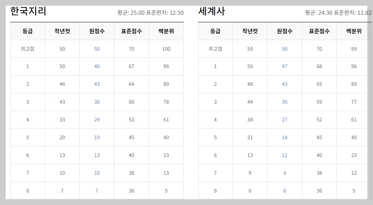
Task: Select 세계사 grade 3 작년컷 value 44
Action: (250, 102)
